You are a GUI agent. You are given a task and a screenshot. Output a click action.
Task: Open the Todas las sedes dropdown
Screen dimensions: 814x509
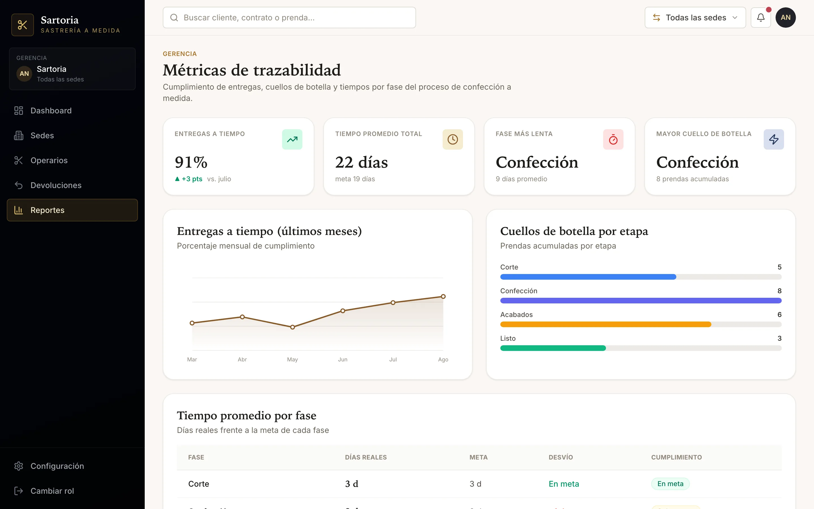(x=695, y=18)
